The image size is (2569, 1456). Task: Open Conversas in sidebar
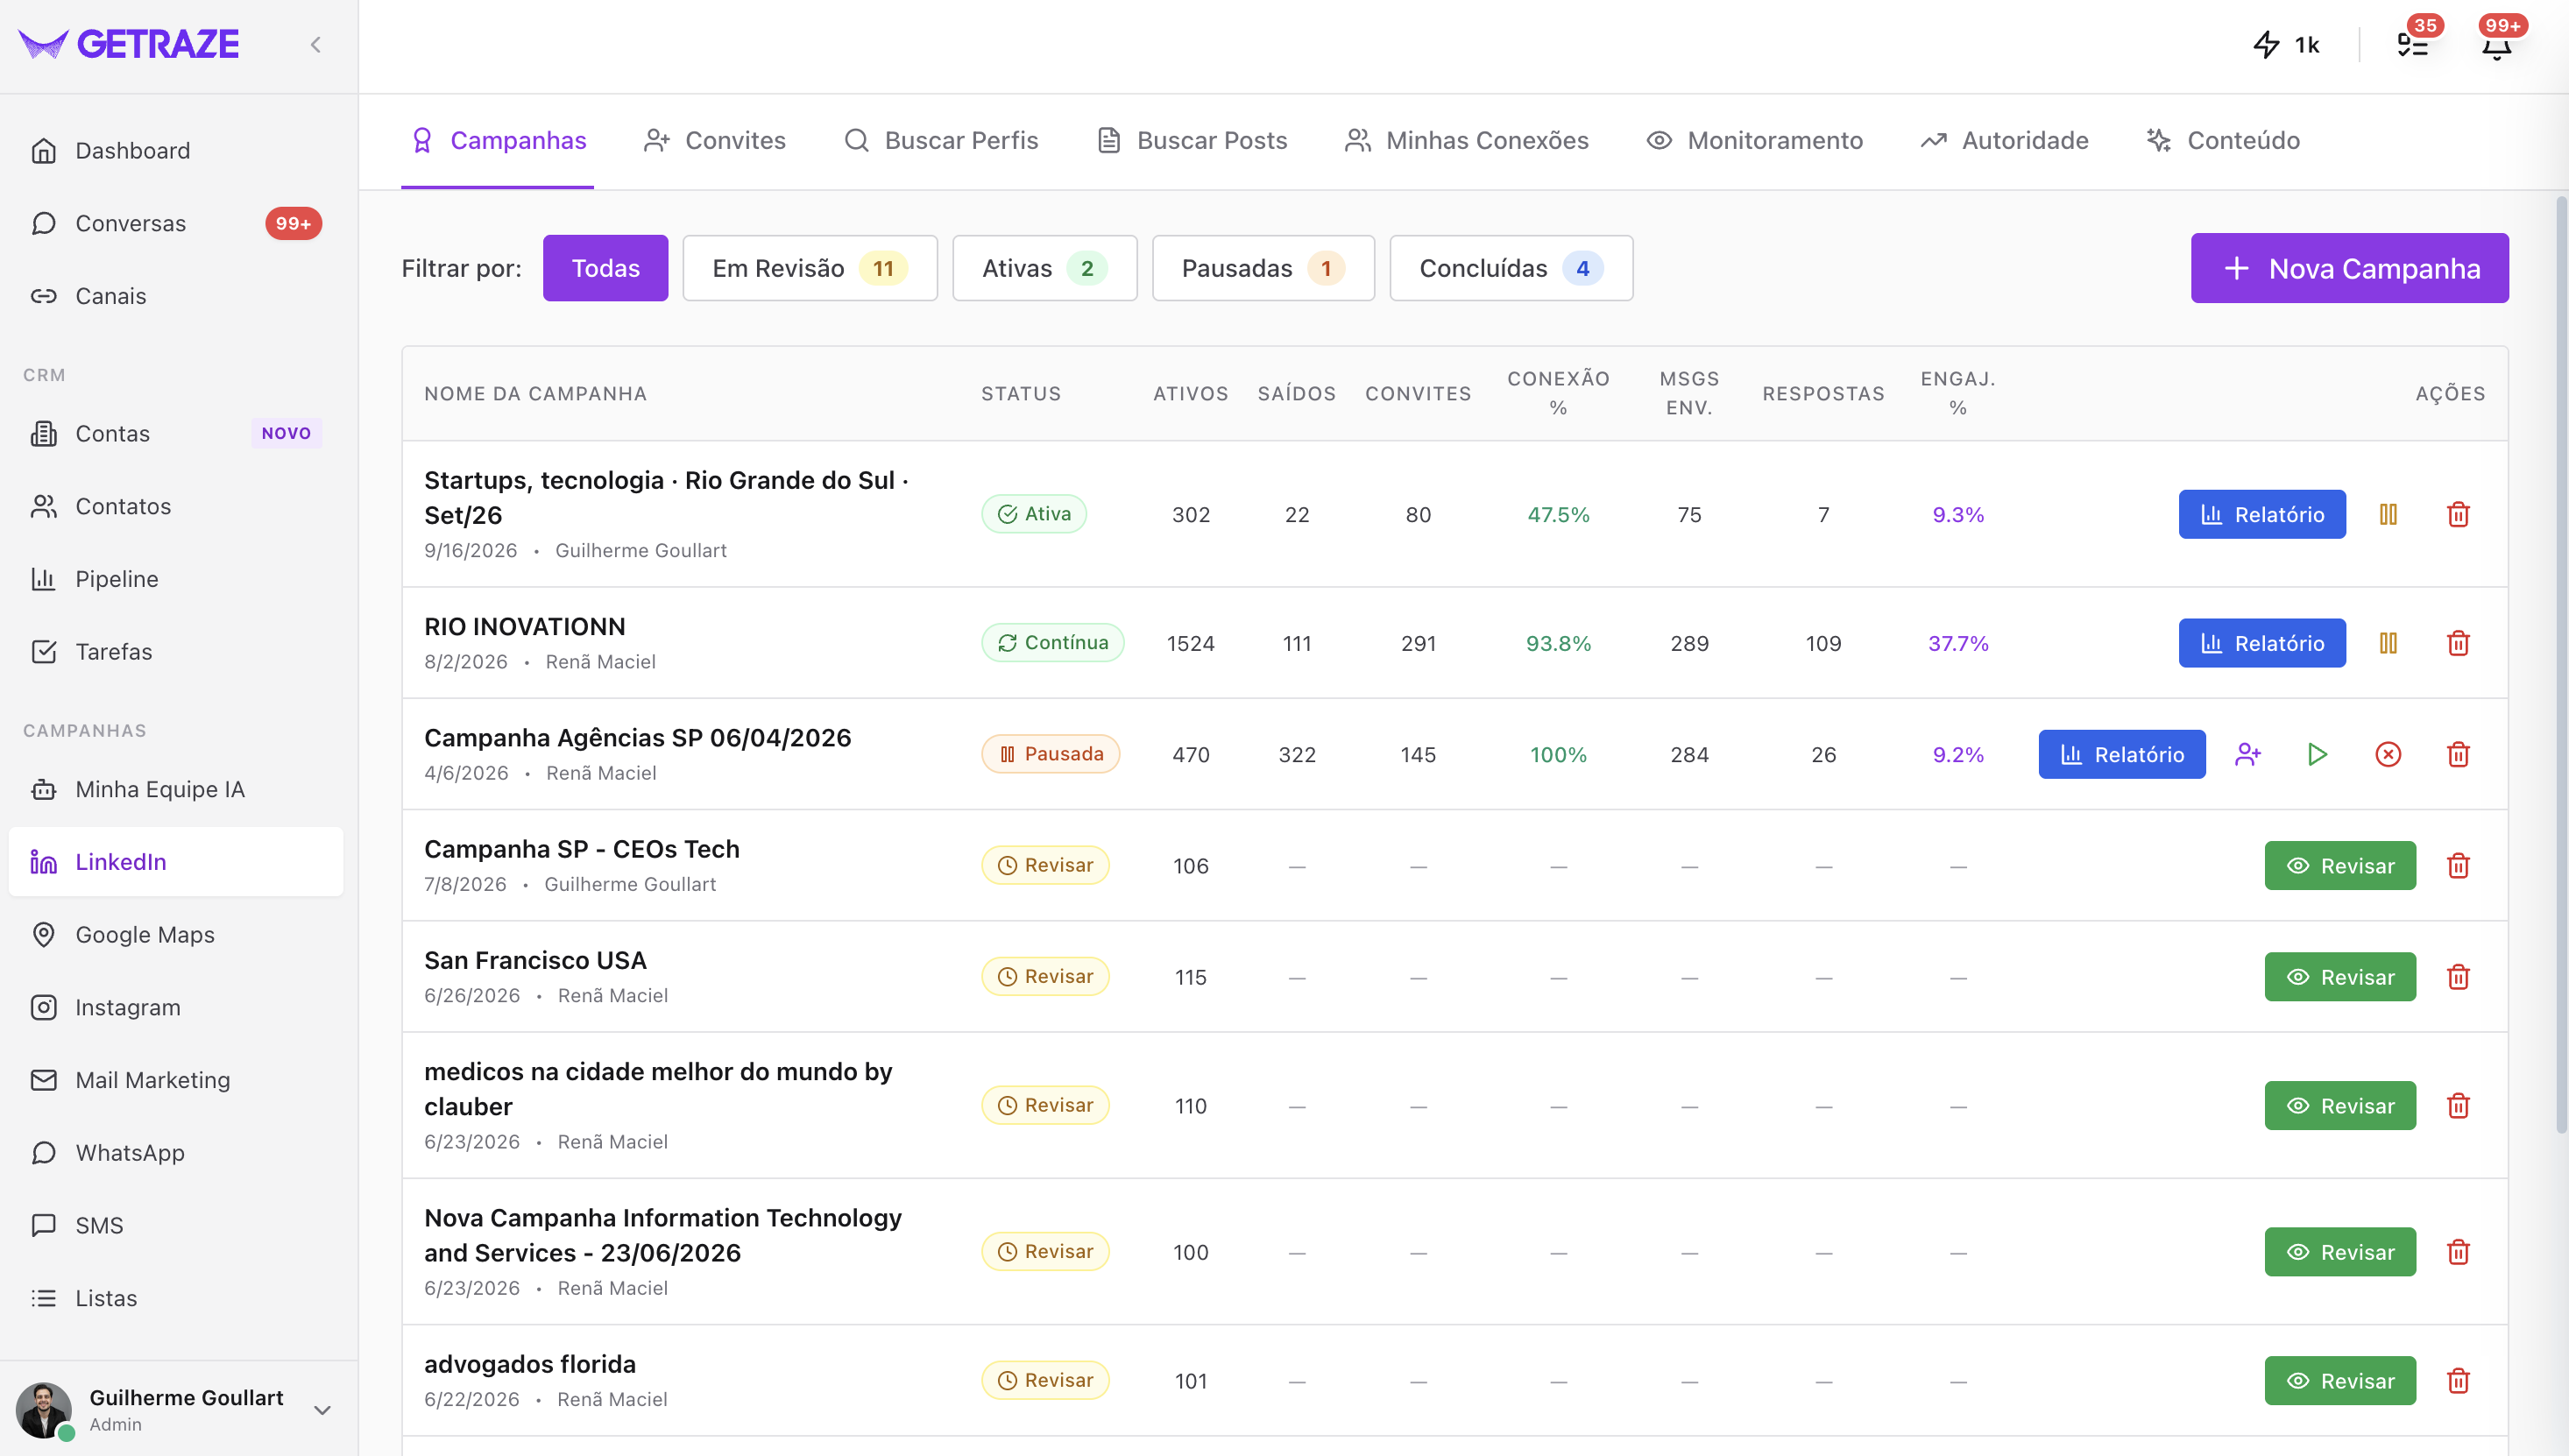[x=176, y=223]
